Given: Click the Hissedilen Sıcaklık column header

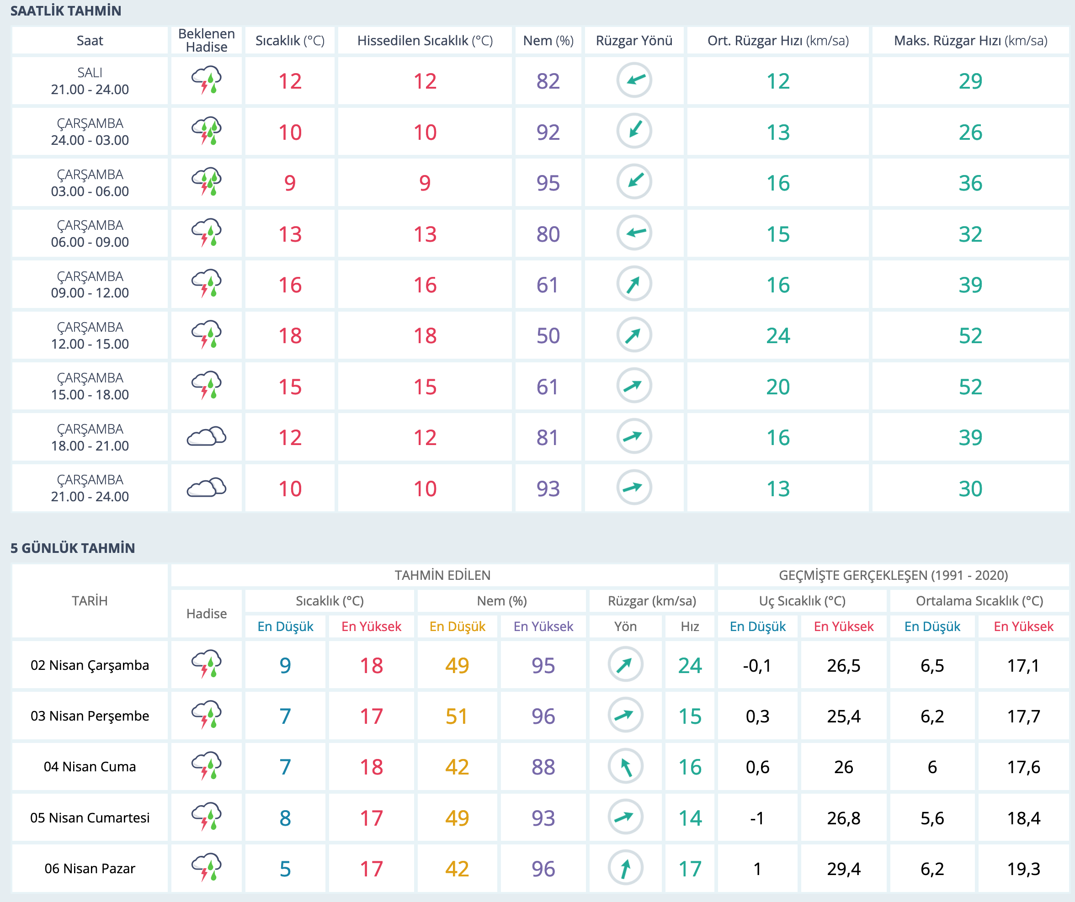Looking at the screenshot, I should coord(424,41).
